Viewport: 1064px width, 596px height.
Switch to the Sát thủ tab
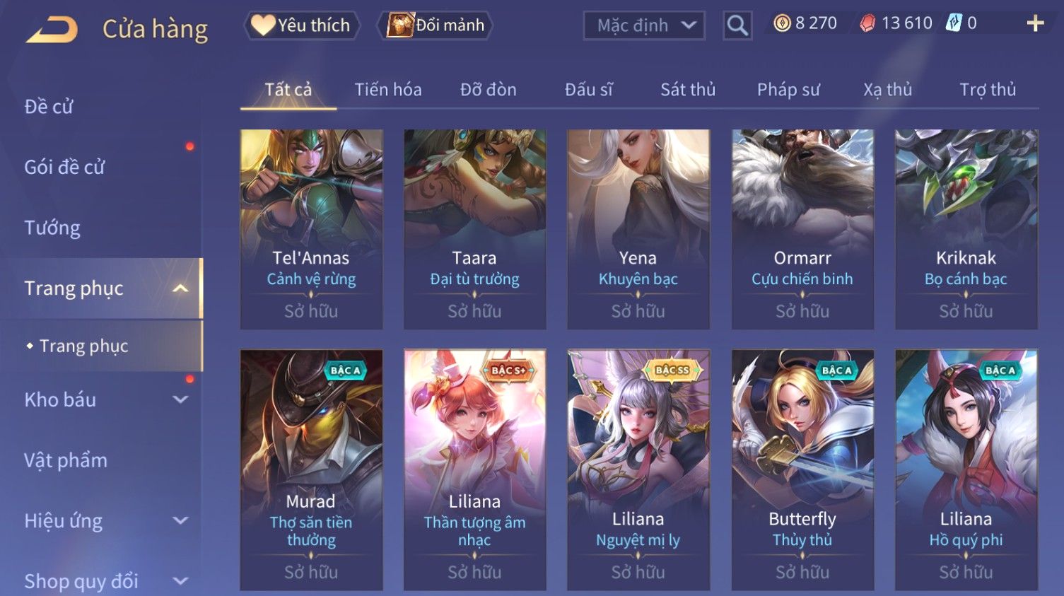coord(688,90)
